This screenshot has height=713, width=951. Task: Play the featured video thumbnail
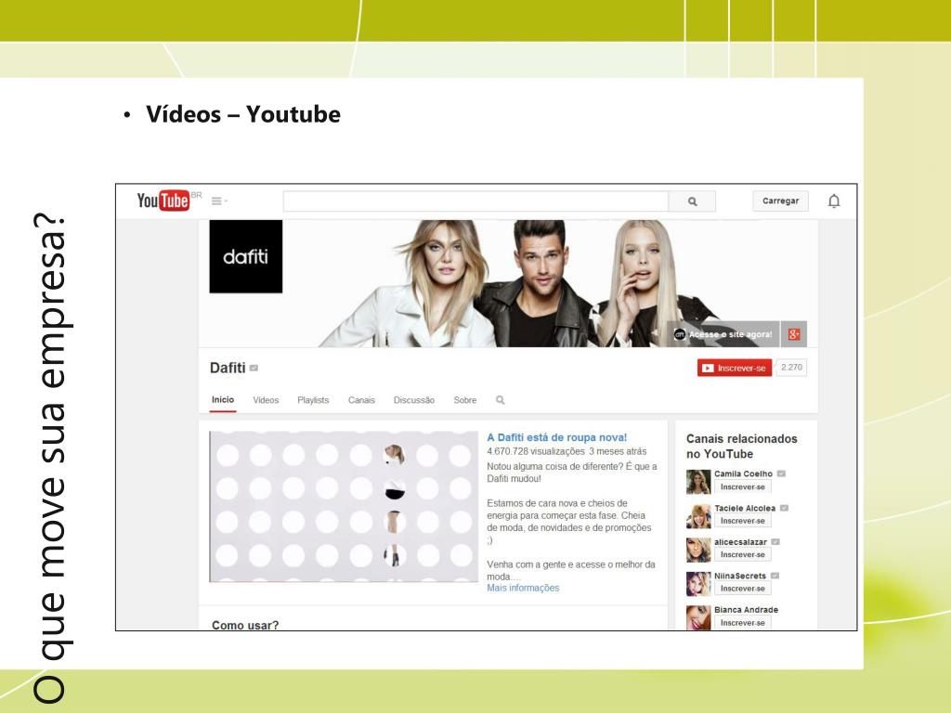pyautogui.click(x=344, y=506)
